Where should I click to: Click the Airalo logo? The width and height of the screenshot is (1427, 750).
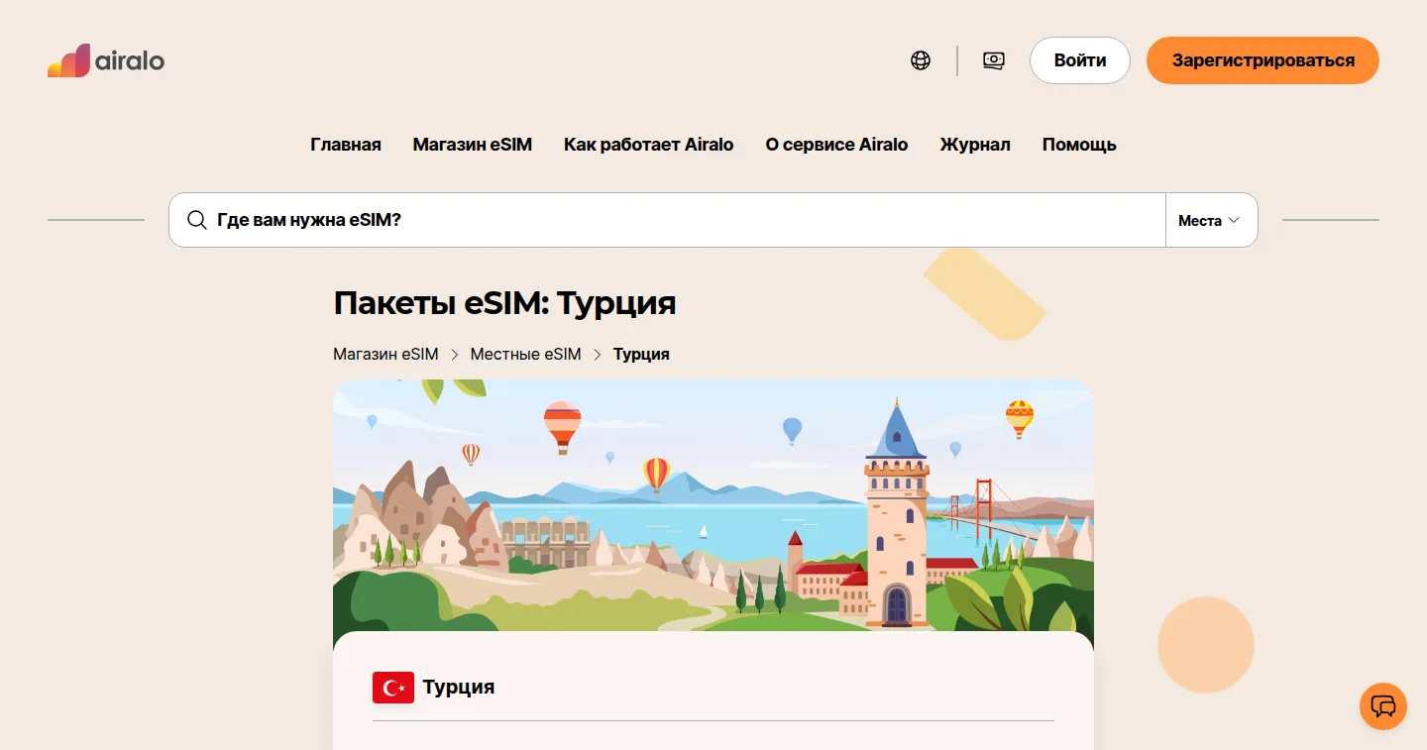click(106, 60)
